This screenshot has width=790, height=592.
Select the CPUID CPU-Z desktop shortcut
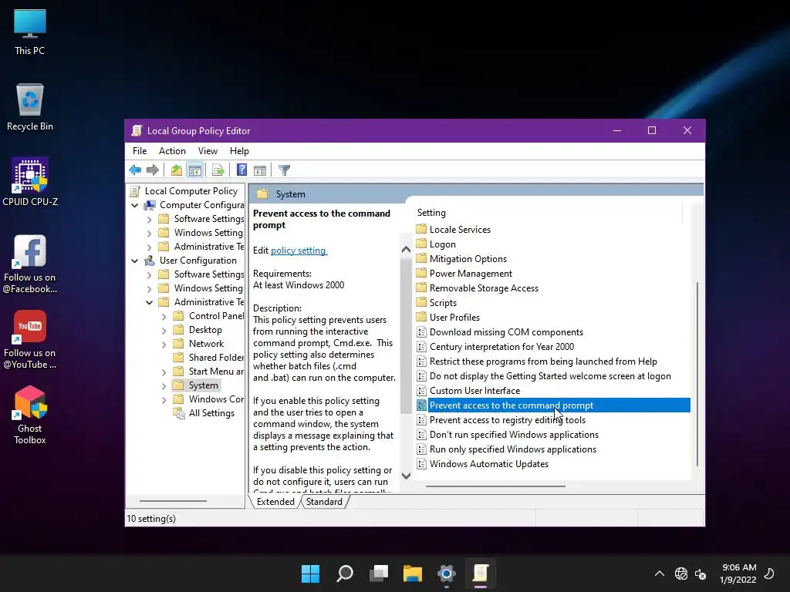pyautogui.click(x=30, y=182)
